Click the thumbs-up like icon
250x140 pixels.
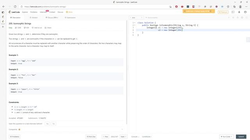(16, 28)
